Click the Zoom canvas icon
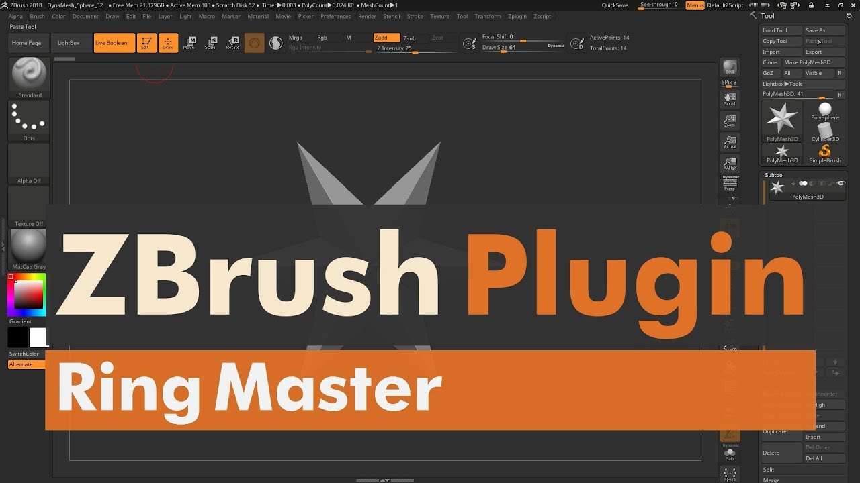 point(729,121)
